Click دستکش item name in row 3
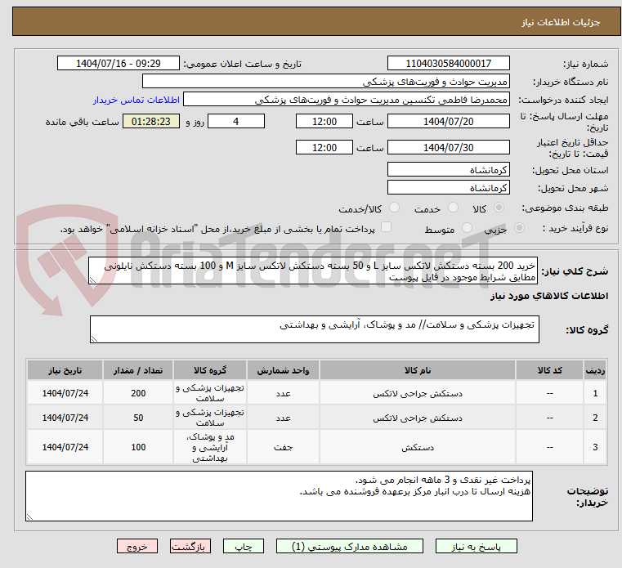Image resolution: width=622 pixels, height=568 pixels. pyautogui.click(x=418, y=447)
